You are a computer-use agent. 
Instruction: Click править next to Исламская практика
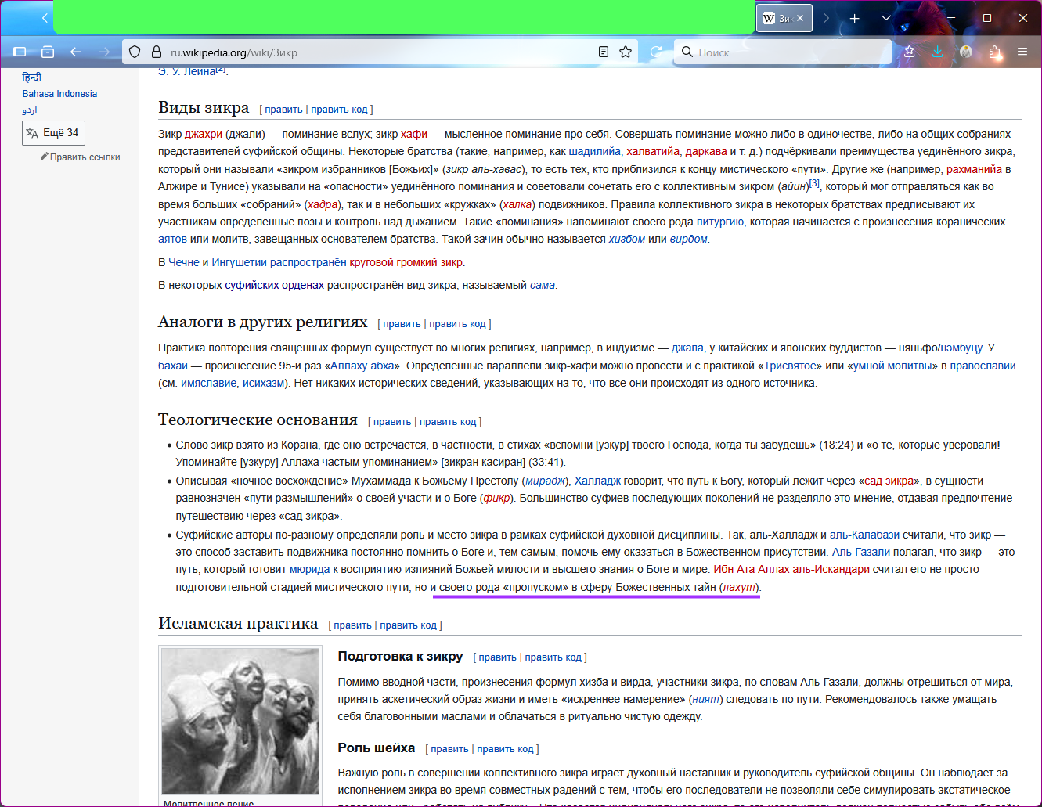(352, 625)
